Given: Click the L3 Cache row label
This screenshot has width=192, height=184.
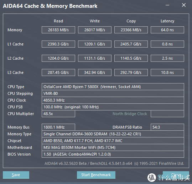Looking at the screenshot, I should click(15, 72).
